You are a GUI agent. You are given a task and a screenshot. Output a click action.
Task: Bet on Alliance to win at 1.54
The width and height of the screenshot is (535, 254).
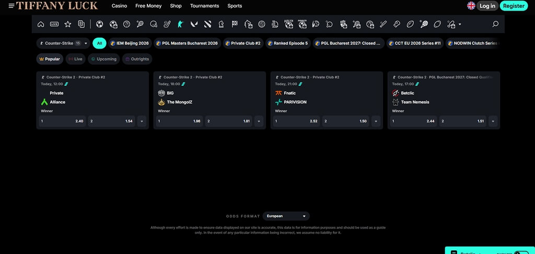pyautogui.click(x=112, y=121)
